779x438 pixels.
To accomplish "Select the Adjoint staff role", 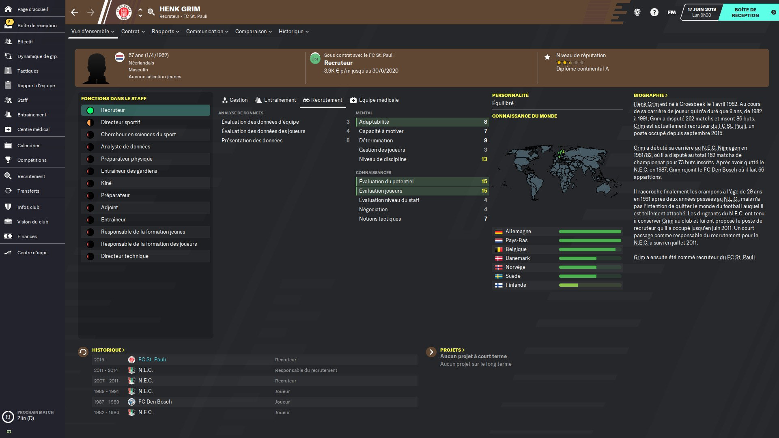I will (x=110, y=208).
